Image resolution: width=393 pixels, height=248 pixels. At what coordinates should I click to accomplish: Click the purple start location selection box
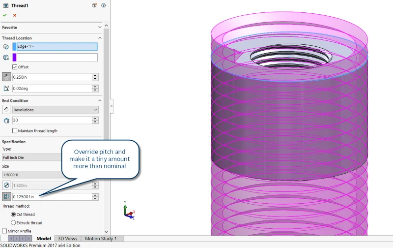point(57,58)
